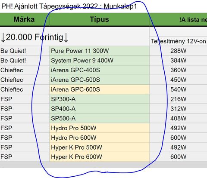207x178 pixels.
Task: Click the Márka column header
Action: pyautogui.click(x=24, y=19)
